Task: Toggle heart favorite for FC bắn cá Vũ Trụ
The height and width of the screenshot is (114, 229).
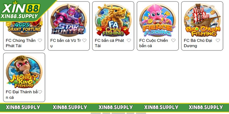Action: pyautogui.click(x=84, y=40)
